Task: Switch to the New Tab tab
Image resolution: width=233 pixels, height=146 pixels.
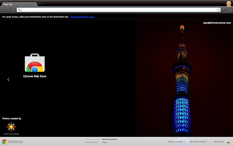Action: (19, 4)
